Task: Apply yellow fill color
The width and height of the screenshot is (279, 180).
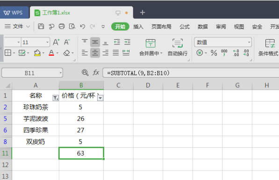Action: [x=37, y=53]
